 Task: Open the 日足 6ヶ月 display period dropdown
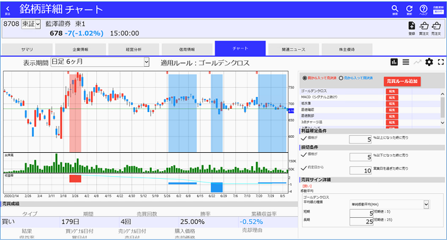pos(99,62)
